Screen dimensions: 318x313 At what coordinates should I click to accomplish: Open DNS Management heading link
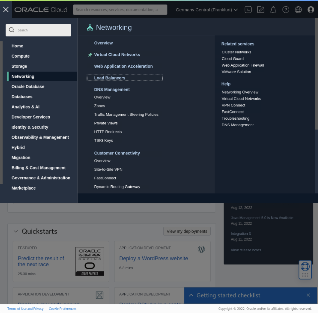[112, 90]
